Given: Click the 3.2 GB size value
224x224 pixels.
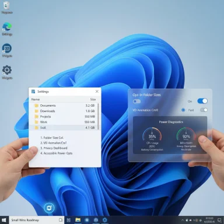Looking at the screenshot, I should click(x=90, y=106).
